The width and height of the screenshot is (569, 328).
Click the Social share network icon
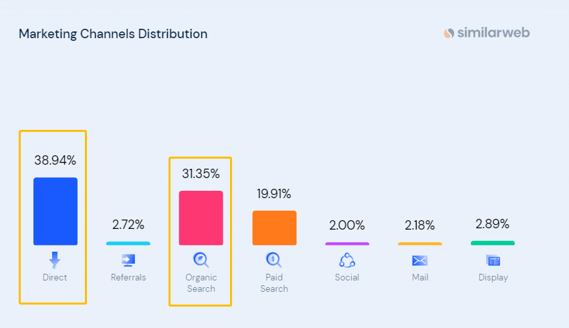(346, 260)
